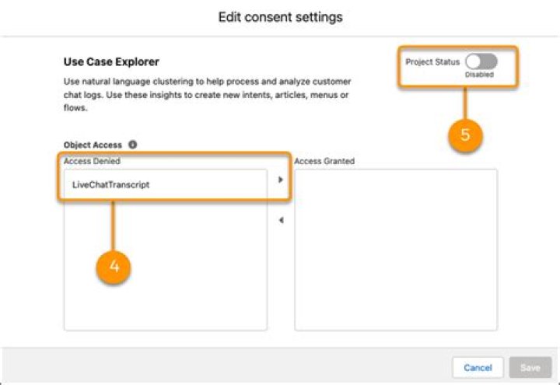The height and width of the screenshot is (385, 560).
Task: Click the Disabled status label under toggle
Action: tap(479, 75)
